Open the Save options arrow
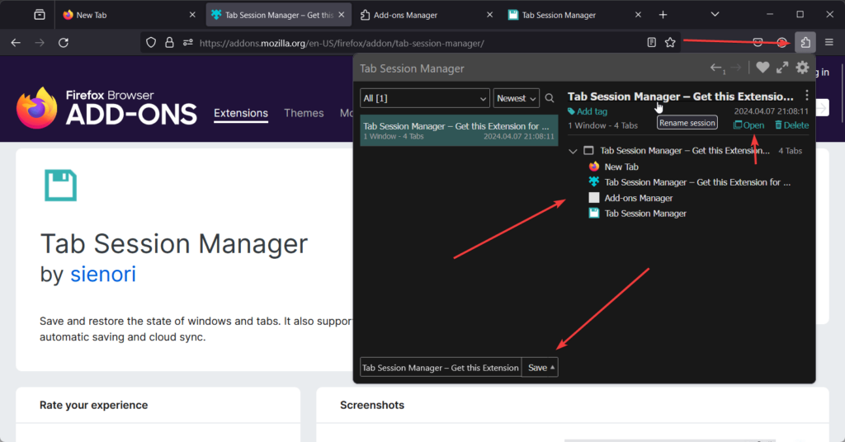845x442 pixels. coord(552,367)
